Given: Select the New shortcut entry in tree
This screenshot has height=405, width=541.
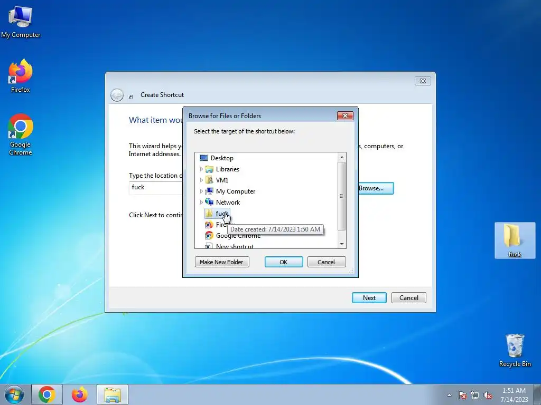Looking at the screenshot, I should click(235, 246).
